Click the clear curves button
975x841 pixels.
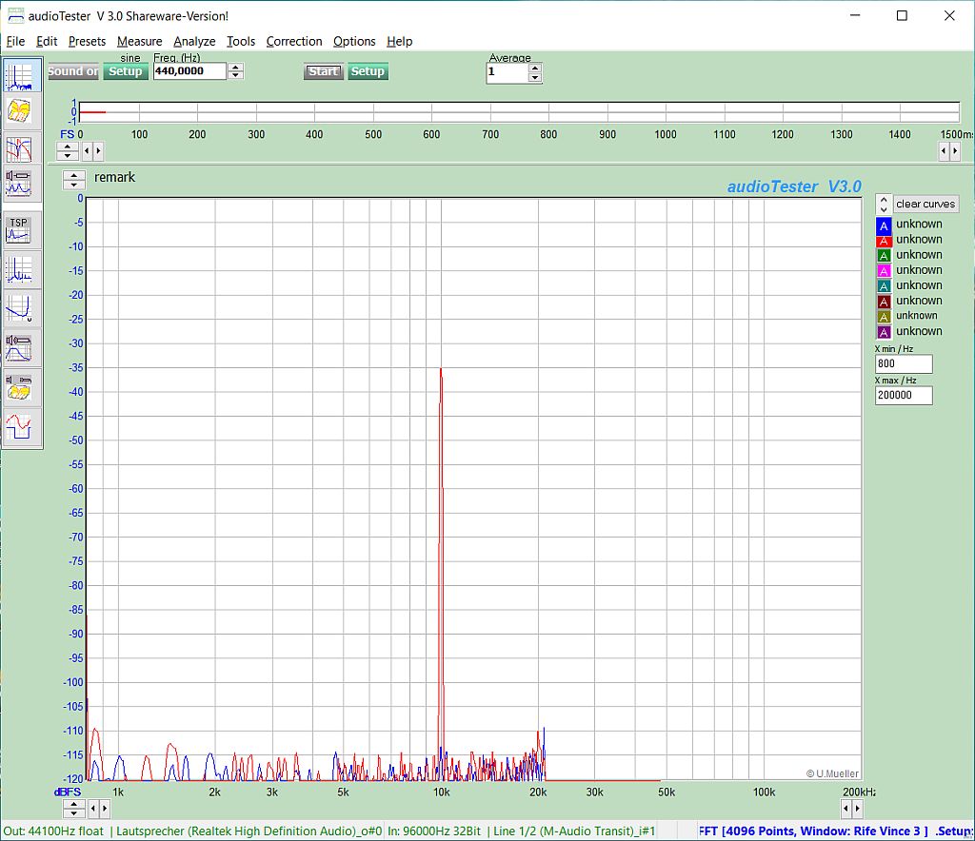click(925, 204)
